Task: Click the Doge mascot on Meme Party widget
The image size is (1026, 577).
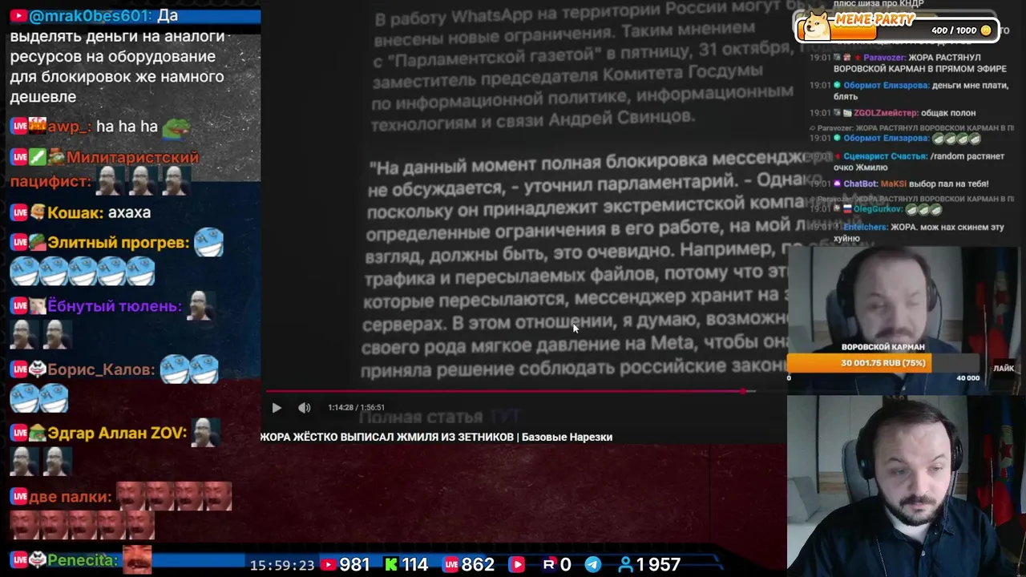Action: pos(818,24)
